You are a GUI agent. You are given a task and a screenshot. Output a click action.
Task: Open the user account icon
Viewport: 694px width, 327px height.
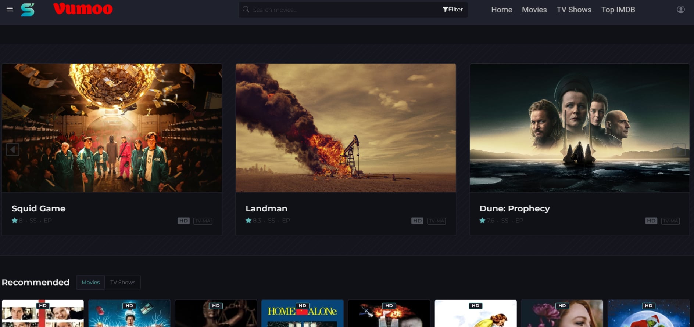(681, 10)
